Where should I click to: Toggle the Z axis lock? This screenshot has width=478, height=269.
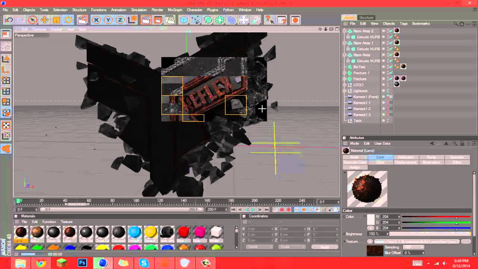pyautogui.click(x=120, y=20)
